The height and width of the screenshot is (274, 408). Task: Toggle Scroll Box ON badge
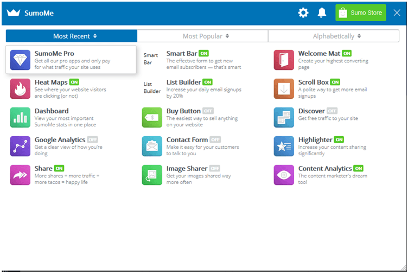point(335,82)
